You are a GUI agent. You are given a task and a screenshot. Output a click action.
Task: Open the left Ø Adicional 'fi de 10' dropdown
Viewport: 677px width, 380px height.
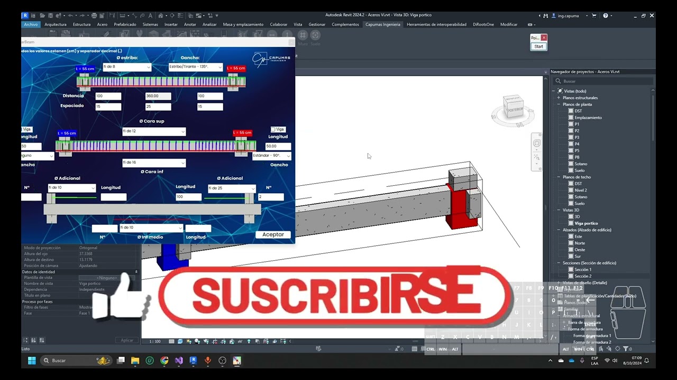tap(72, 188)
